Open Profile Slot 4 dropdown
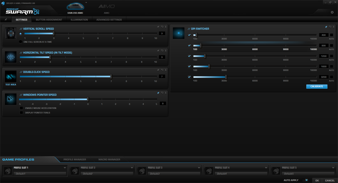Image resolution: width=338 pixels, height=183 pixels. click(266, 168)
